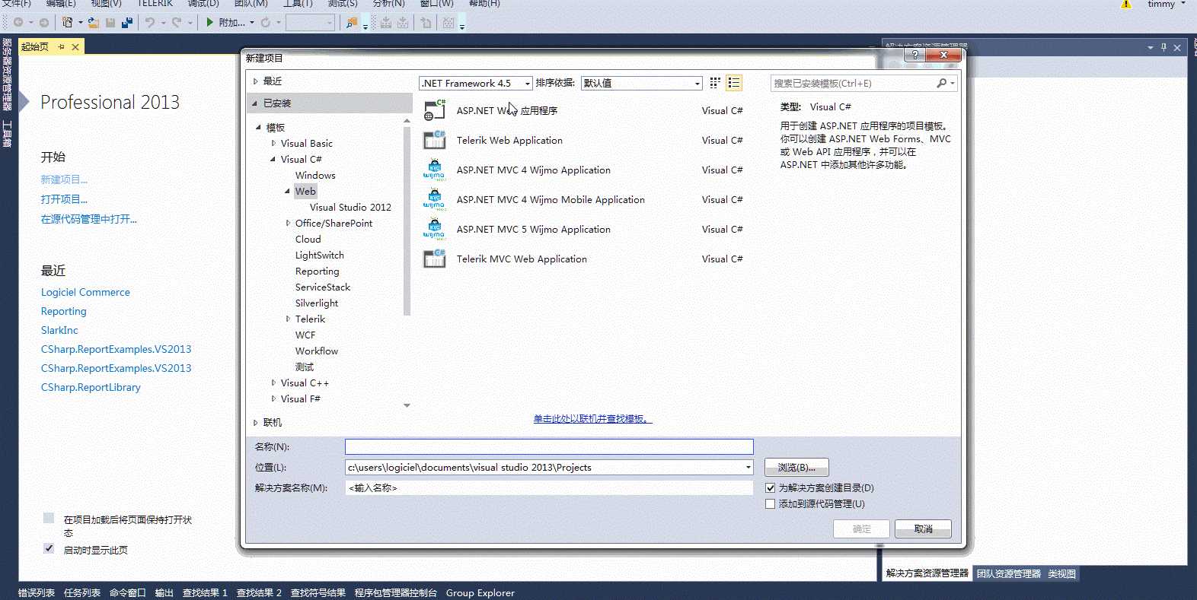Check add to source control checkbox

pyautogui.click(x=770, y=503)
